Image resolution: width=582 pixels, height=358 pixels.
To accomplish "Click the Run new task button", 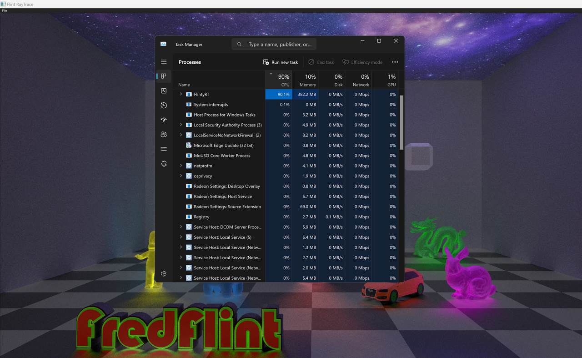I will click(x=281, y=62).
